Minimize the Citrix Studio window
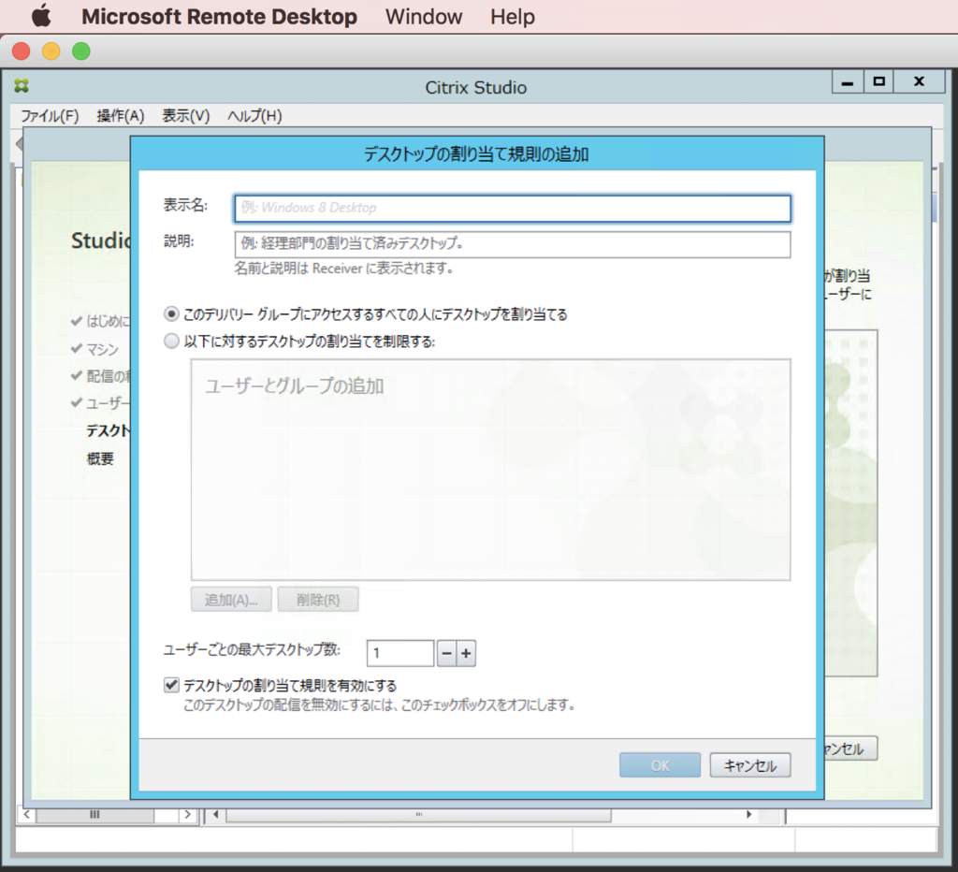The height and width of the screenshot is (872, 958). (848, 81)
